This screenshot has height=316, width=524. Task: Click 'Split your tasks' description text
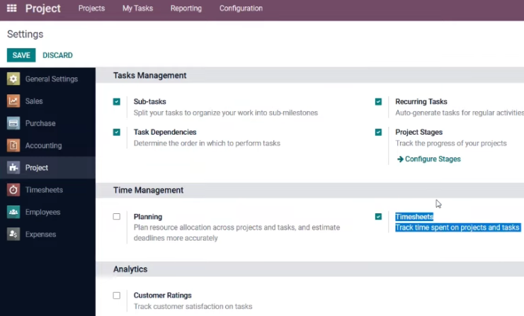click(226, 113)
